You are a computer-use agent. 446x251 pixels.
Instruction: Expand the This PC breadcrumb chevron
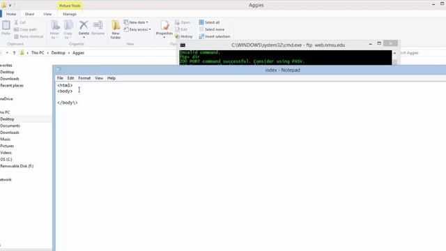(x=47, y=53)
